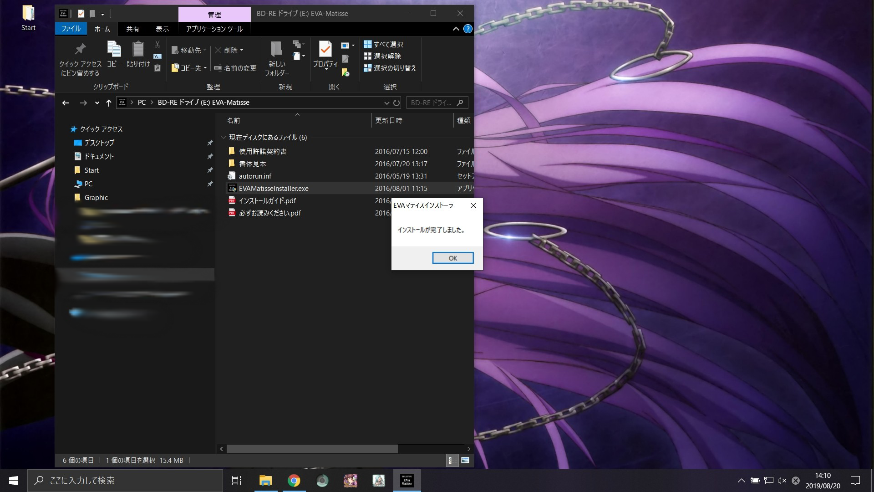The width and height of the screenshot is (874, 492).
Task: Create a New Folder (新しいフォルダー)
Action: coord(277,59)
